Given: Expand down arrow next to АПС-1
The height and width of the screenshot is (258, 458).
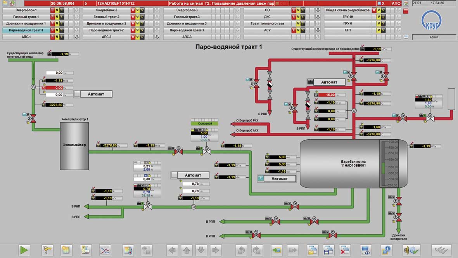Looking at the screenshot, I should (x=77, y=37).
